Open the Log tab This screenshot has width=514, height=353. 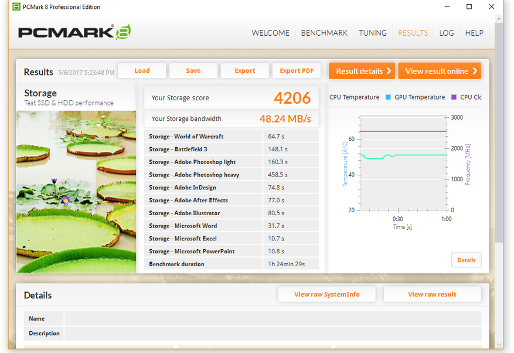pos(447,33)
